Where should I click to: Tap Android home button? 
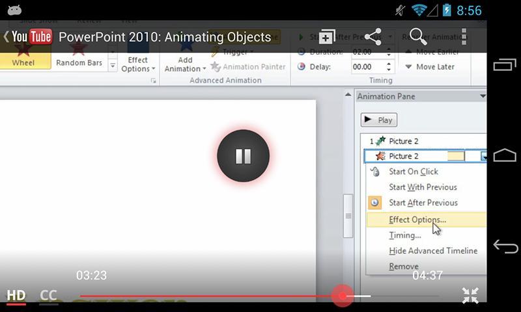click(505, 155)
